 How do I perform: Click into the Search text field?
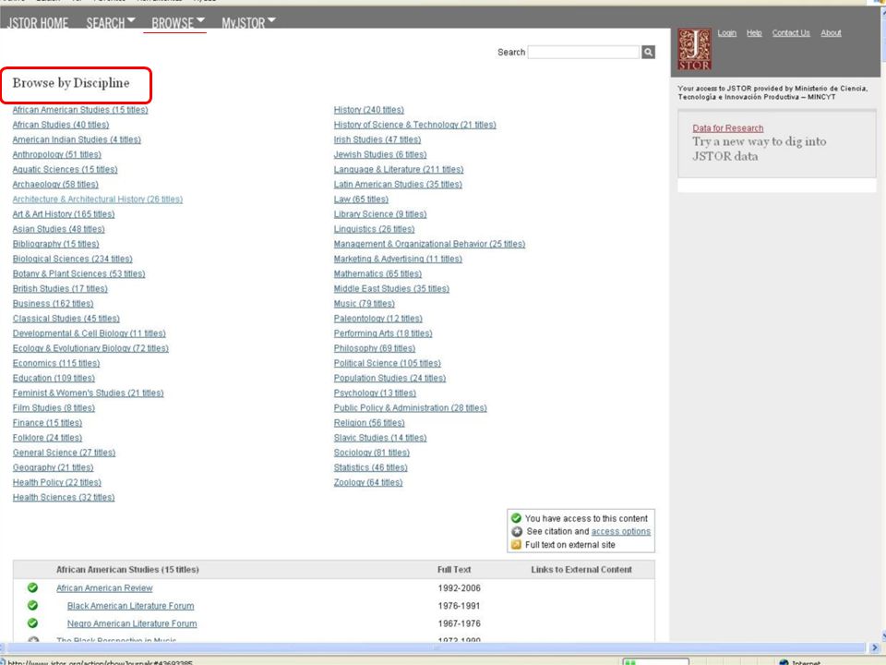point(583,52)
